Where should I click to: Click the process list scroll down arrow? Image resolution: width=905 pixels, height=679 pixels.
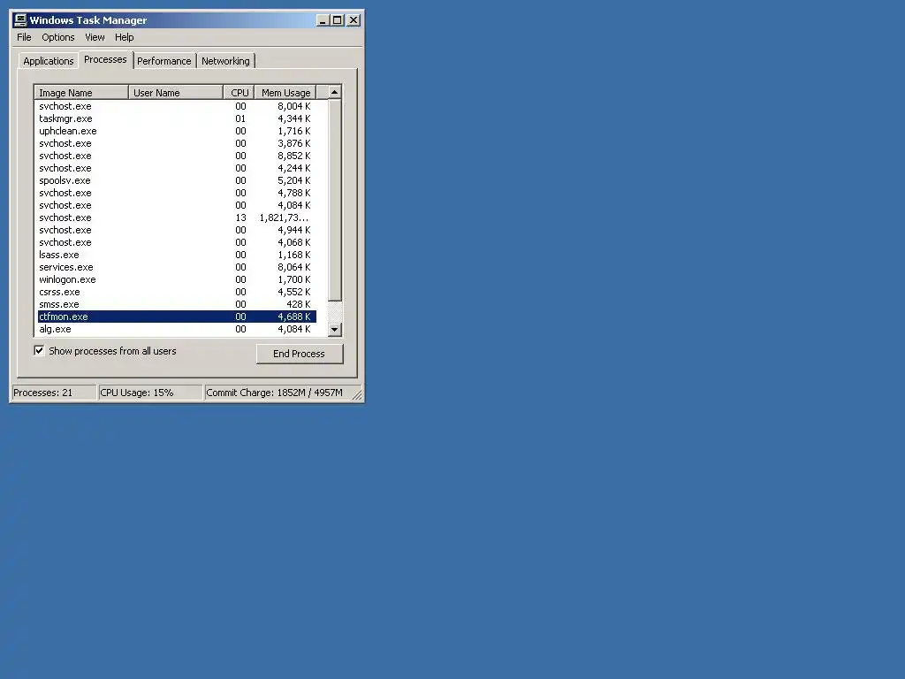(x=335, y=330)
